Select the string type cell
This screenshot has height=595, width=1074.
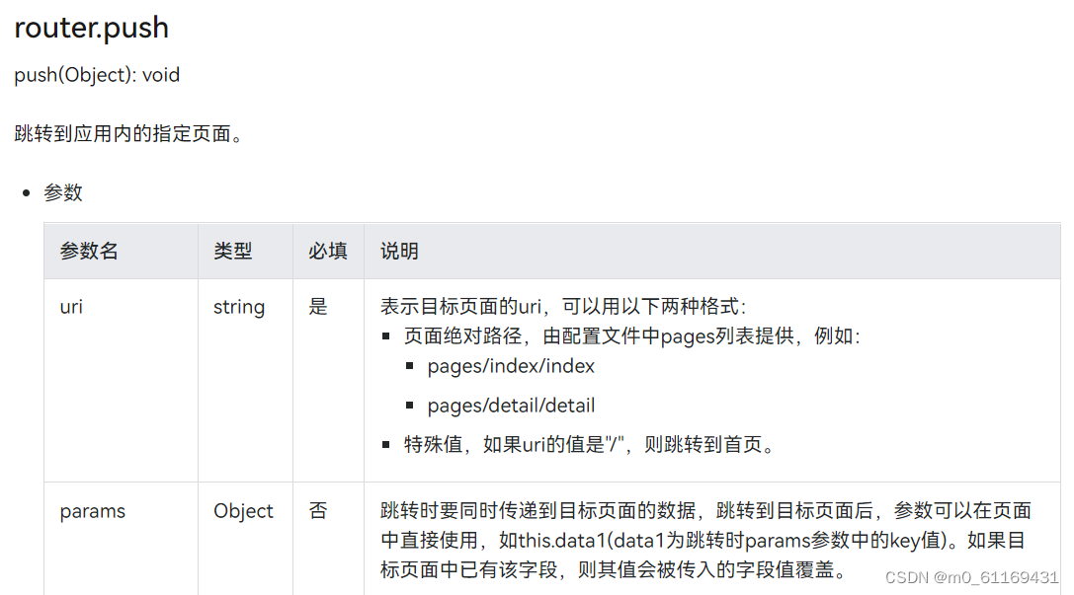point(239,307)
